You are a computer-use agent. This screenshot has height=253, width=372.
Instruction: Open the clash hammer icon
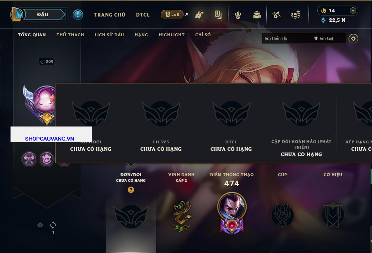click(199, 15)
